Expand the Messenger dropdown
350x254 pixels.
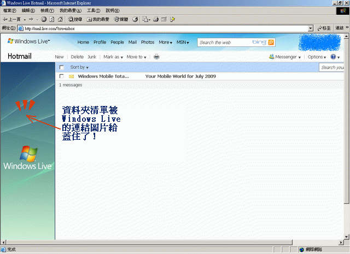pos(299,57)
